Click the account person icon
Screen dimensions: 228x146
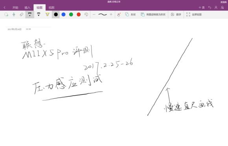coord(216,7)
